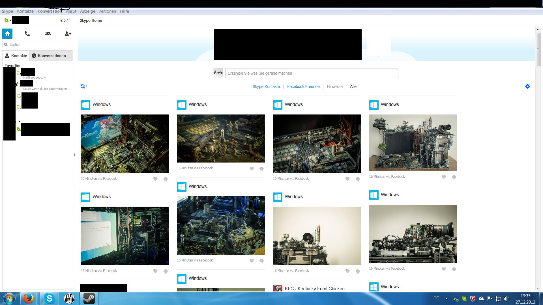The height and width of the screenshot is (305, 543).
Task: Open feed settings gear icon
Action: coord(527,86)
